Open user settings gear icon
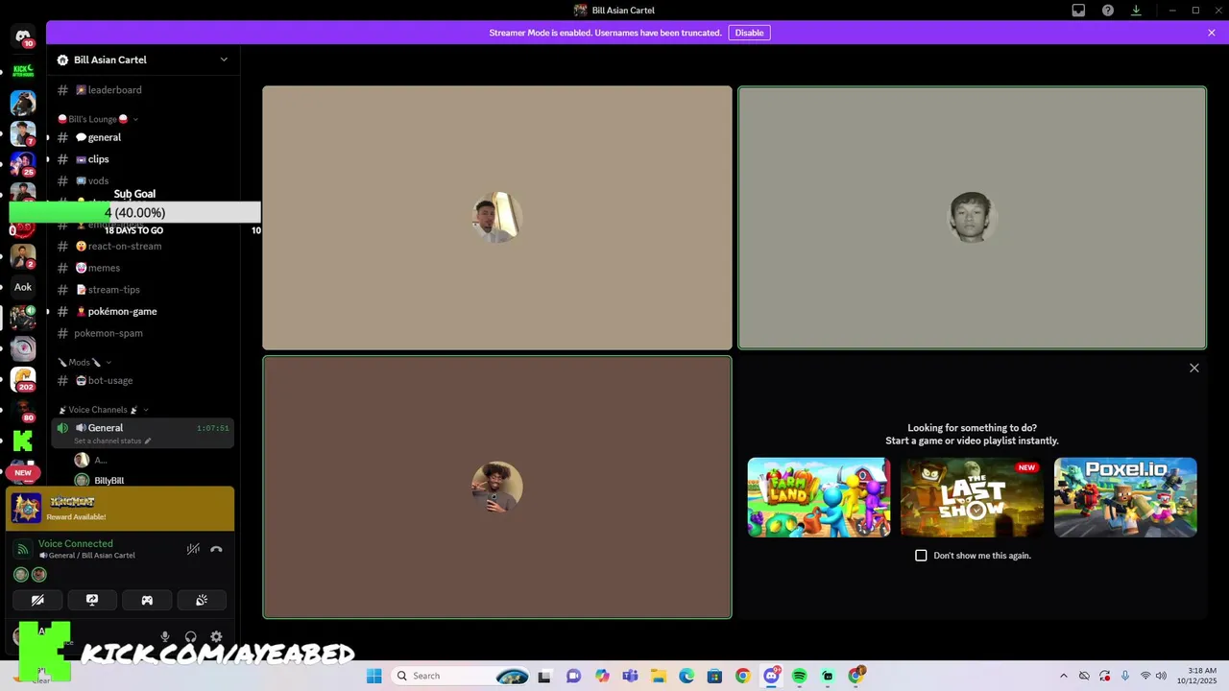 coord(216,637)
